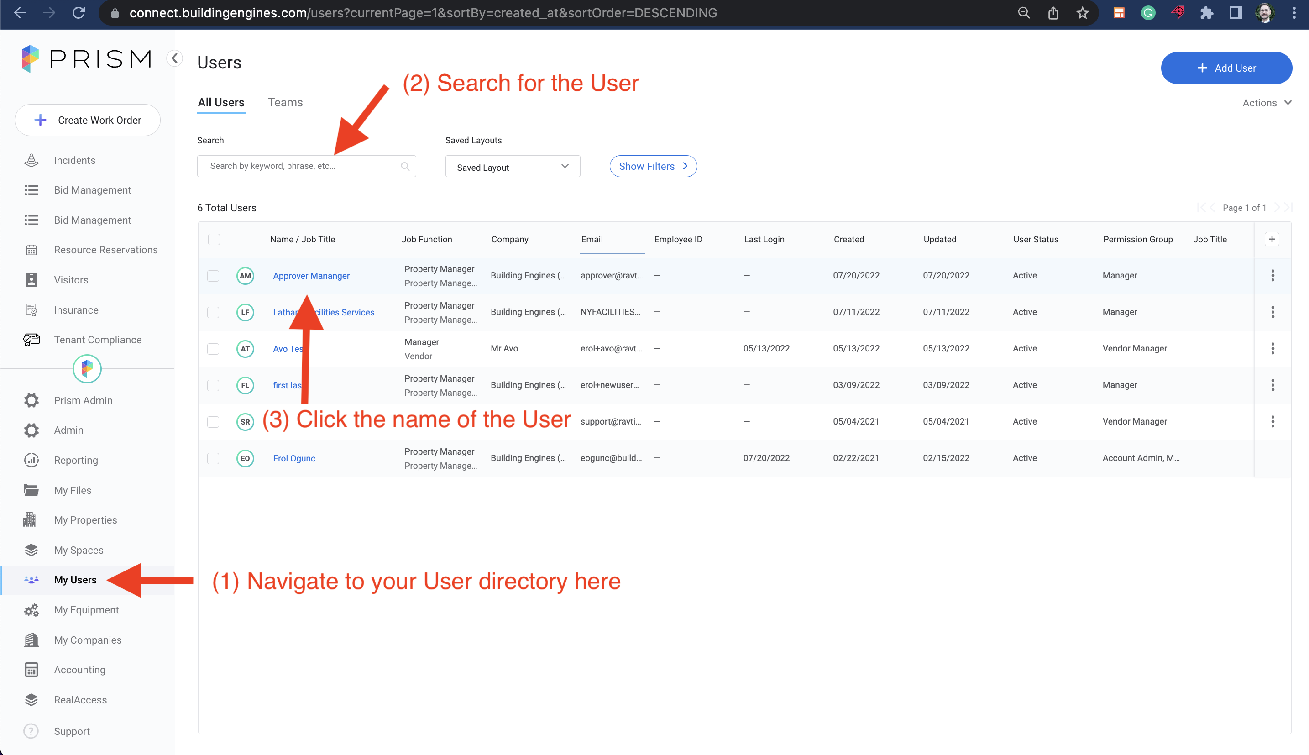The height and width of the screenshot is (755, 1309).
Task: Click the Accounting calculator icon
Action: 31,670
